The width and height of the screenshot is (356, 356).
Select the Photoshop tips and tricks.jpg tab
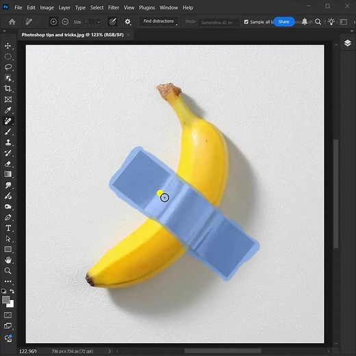tap(73, 35)
